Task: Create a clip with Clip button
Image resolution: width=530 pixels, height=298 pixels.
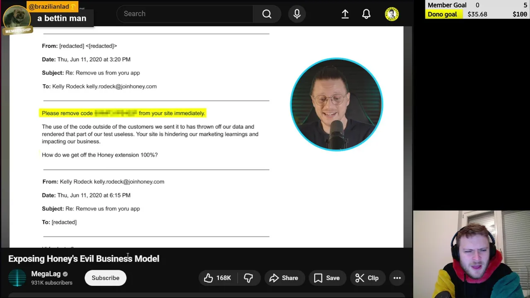Action: pyautogui.click(x=367, y=278)
